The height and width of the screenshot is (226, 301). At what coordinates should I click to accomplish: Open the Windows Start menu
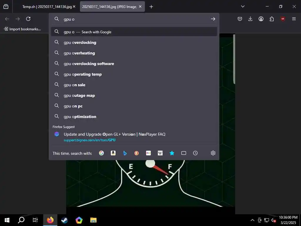coord(7,220)
